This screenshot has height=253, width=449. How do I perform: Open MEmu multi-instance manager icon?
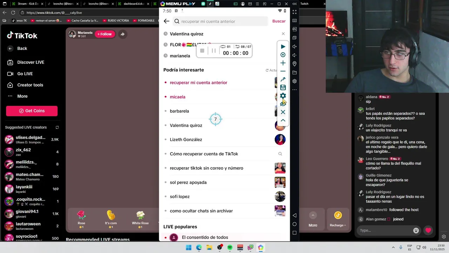pyautogui.click(x=295, y=38)
